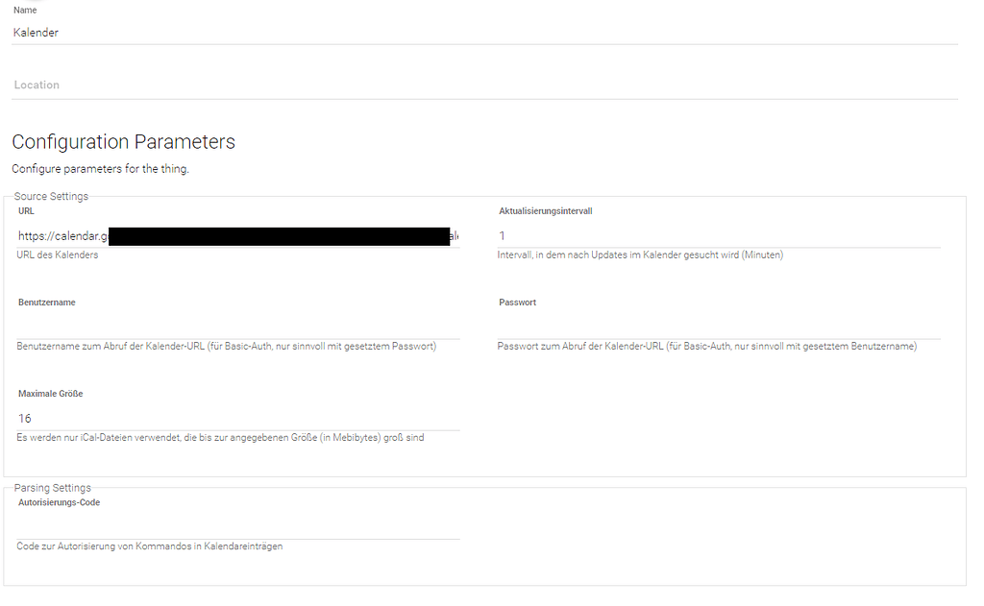Click the bold "URL" label text

(26, 211)
